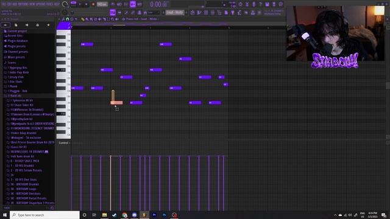Click the render export icon in top toolbar

274,4
